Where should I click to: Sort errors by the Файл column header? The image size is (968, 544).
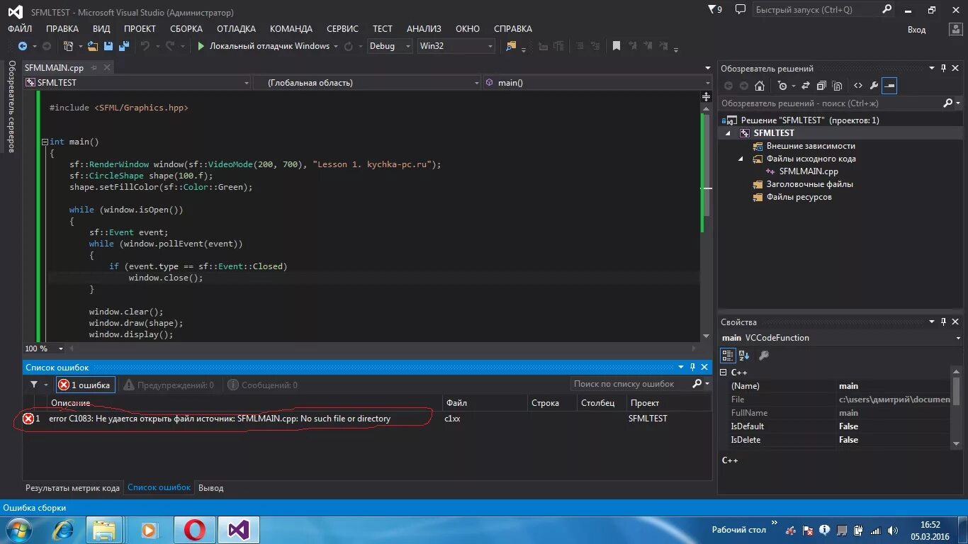[485, 403]
